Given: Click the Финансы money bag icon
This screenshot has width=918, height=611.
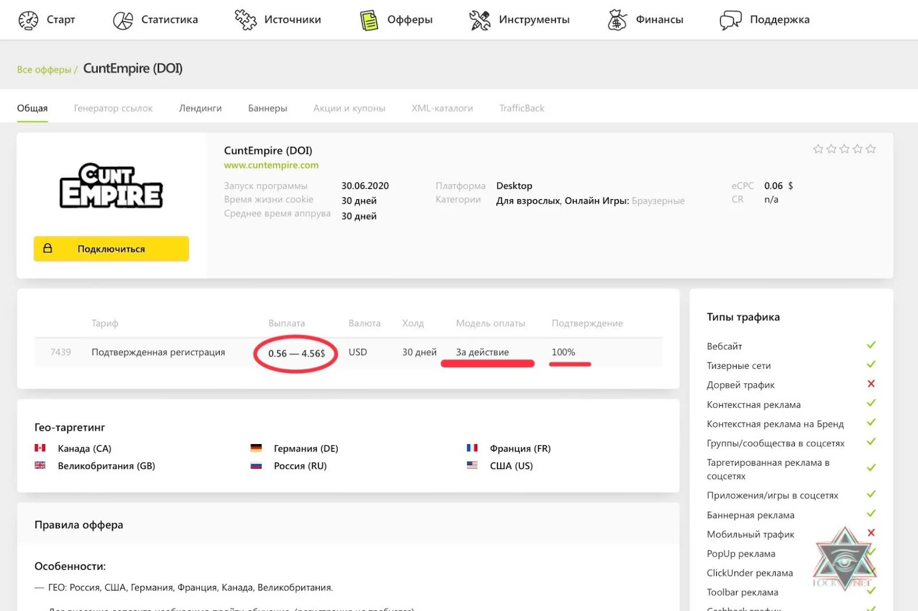Looking at the screenshot, I should point(617,20).
